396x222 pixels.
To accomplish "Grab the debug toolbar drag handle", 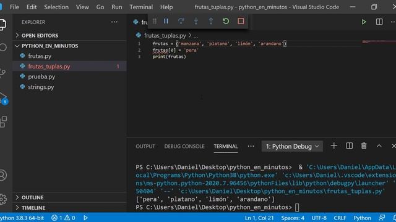I will click(x=155, y=21).
